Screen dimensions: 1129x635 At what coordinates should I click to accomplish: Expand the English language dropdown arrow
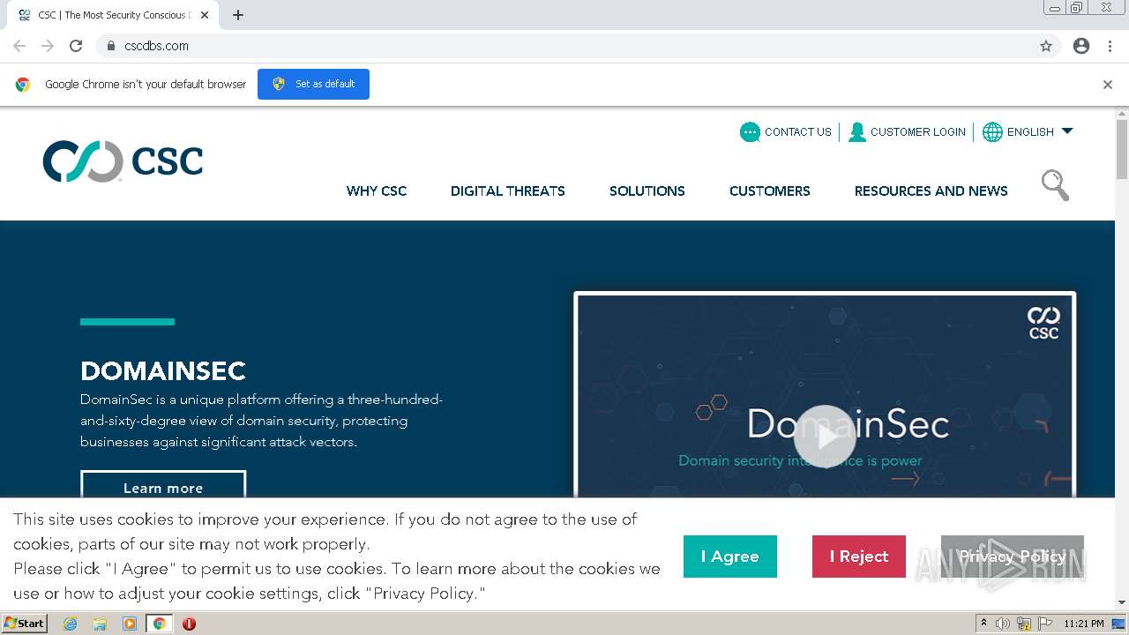[1067, 131]
